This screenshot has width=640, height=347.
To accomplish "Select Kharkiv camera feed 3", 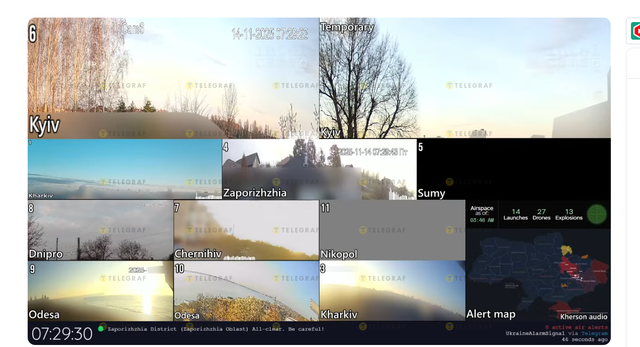I will pos(392,291).
